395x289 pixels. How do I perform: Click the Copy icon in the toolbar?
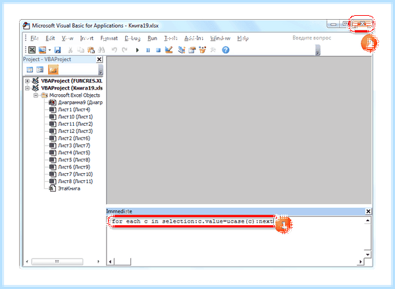pyautogui.click(x=80, y=50)
